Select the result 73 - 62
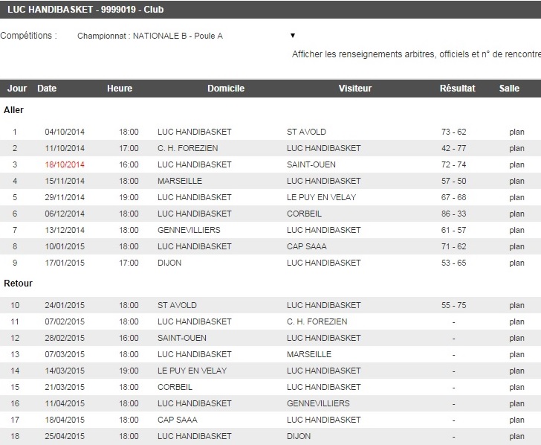 click(454, 132)
